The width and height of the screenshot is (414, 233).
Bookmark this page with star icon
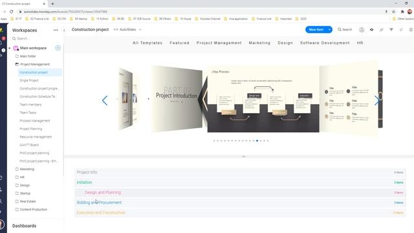(394, 12)
